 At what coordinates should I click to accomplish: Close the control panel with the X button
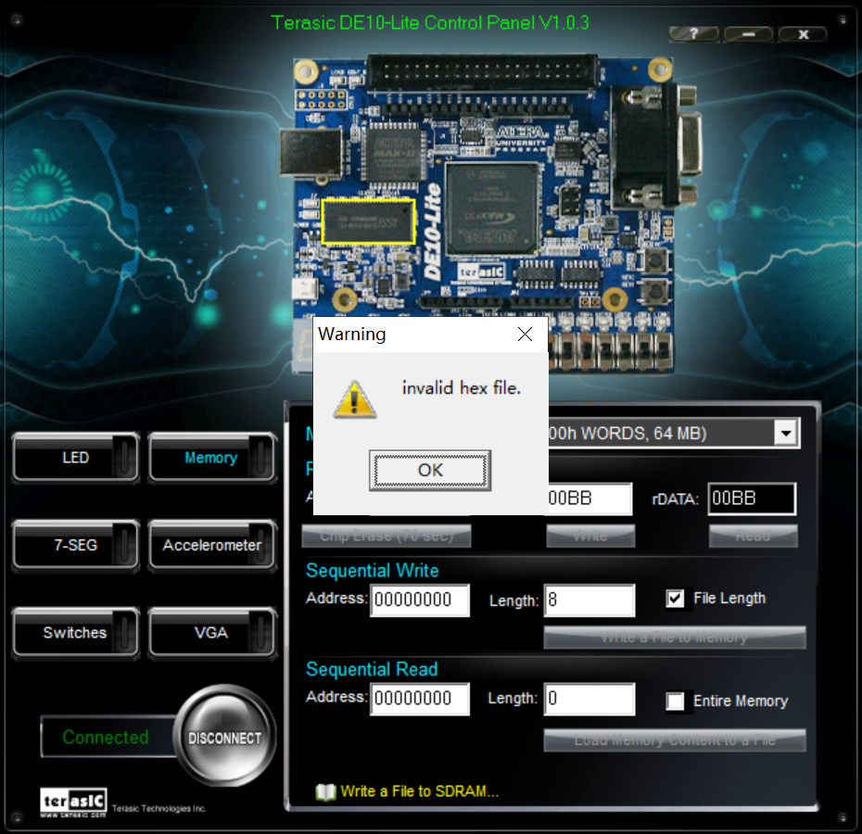pos(804,34)
